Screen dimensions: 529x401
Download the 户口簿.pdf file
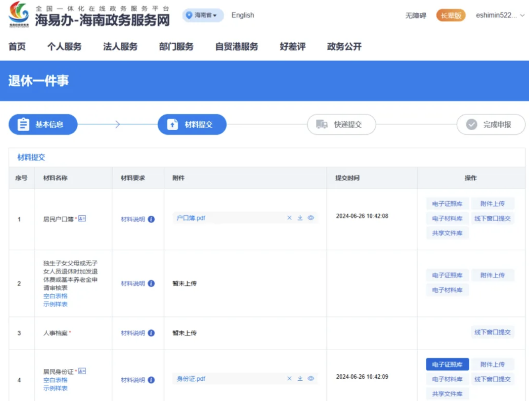pyautogui.click(x=300, y=218)
